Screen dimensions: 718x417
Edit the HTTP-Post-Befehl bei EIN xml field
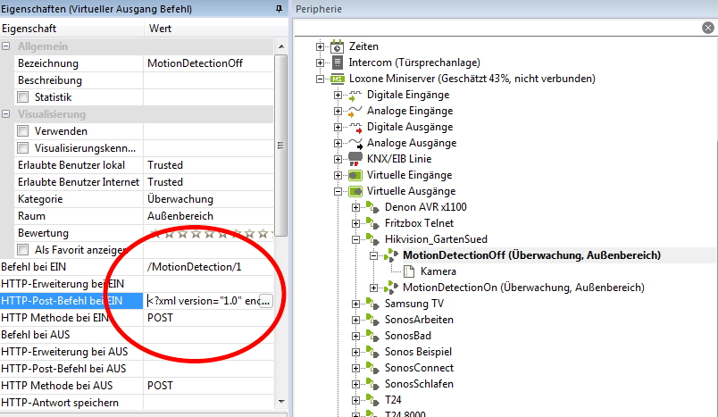pos(203,301)
